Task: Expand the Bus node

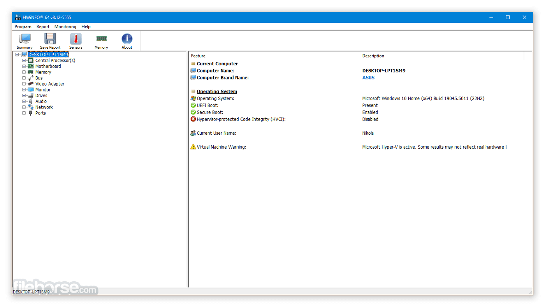Action: [24, 78]
